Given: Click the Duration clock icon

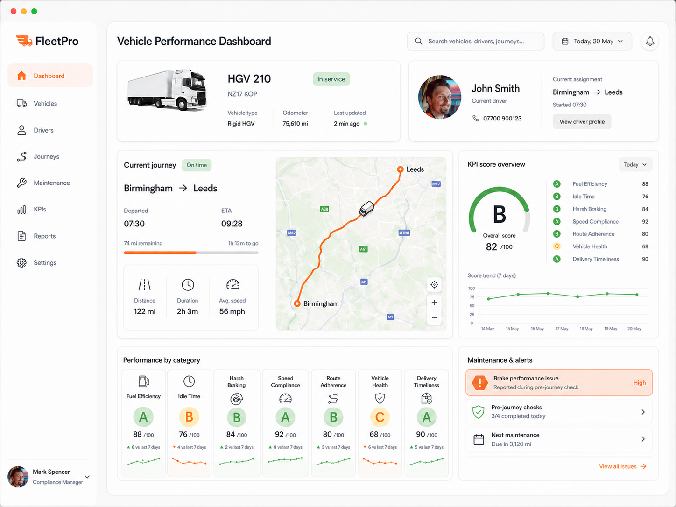Looking at the screenshot, I should (x=188, y=284).
